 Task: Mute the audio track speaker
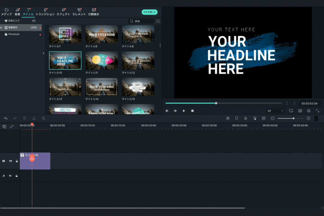coord(10,176)
